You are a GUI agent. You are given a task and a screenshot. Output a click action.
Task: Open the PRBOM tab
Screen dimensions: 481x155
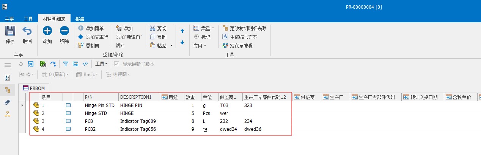[34, 88]
